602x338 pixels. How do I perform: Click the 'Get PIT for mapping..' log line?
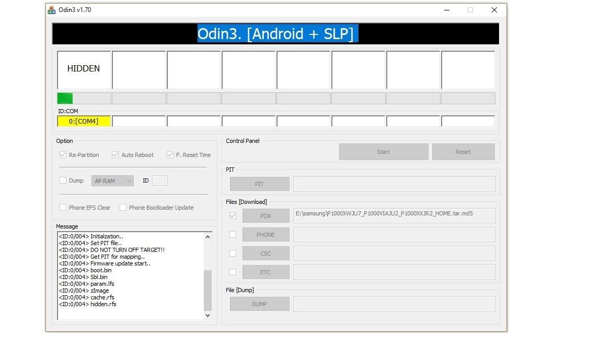click(102, 257)
